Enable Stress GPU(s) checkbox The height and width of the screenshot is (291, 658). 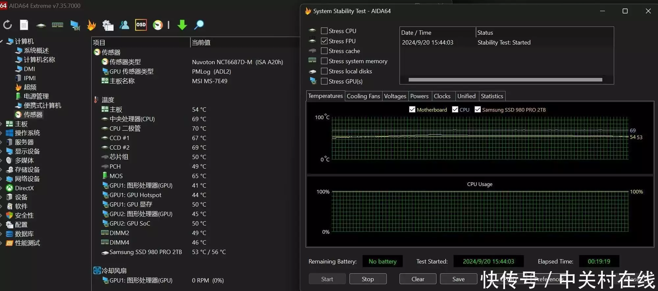[x=324, y=81]
